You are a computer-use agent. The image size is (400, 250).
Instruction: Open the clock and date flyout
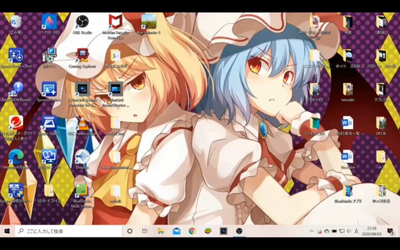click(372, 231)
